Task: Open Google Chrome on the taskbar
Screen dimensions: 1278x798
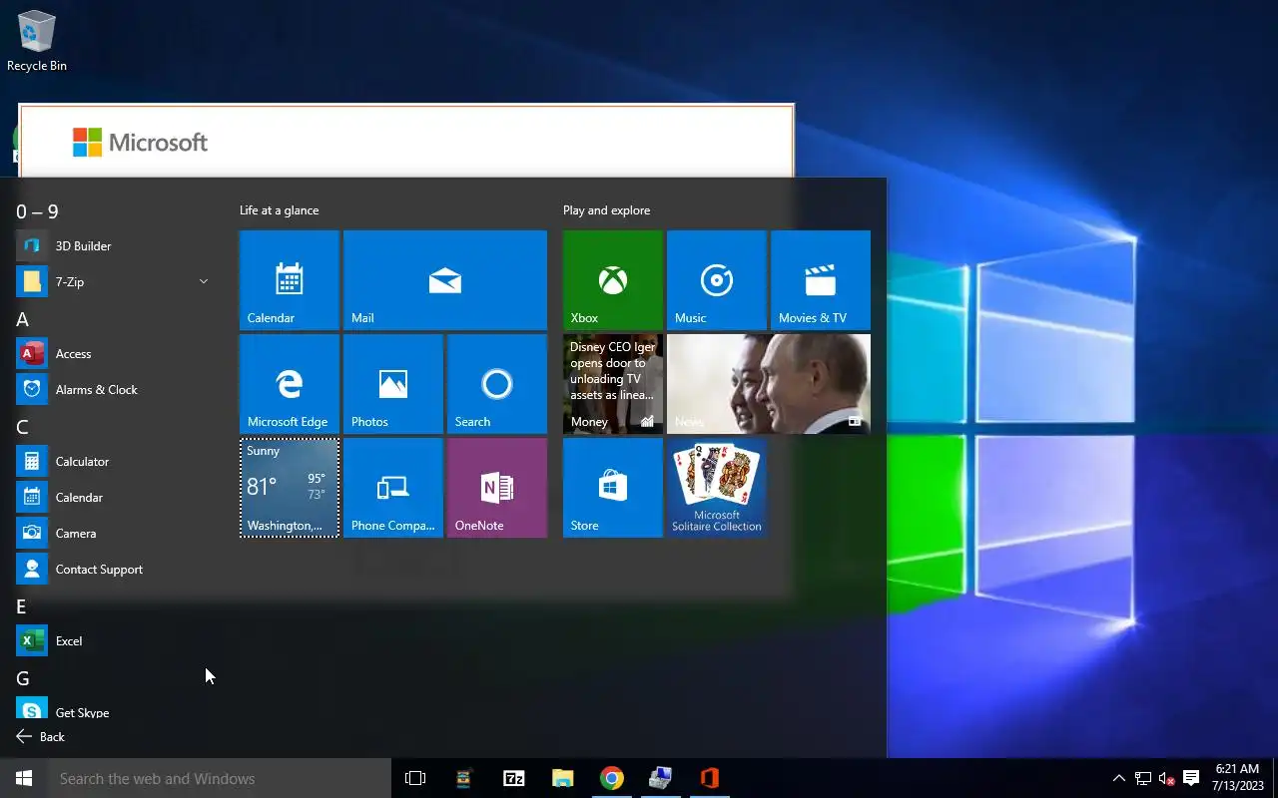Action: coord(612,778)
